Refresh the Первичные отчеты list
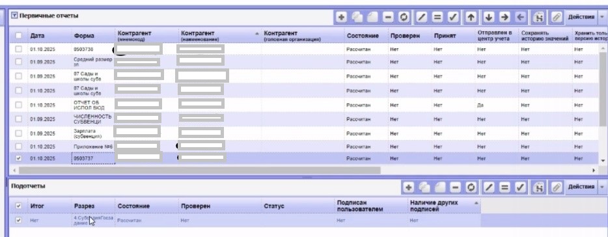608x237 pixels. 404,17
